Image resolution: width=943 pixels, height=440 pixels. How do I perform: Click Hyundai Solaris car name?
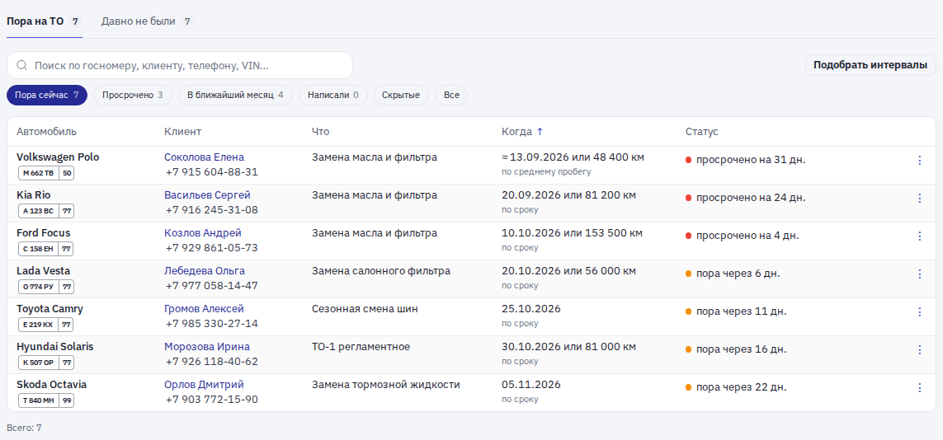click(54, 346)
